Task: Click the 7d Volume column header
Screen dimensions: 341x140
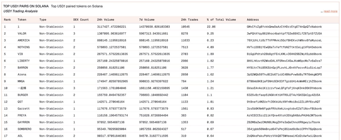Action: (147, 20)
